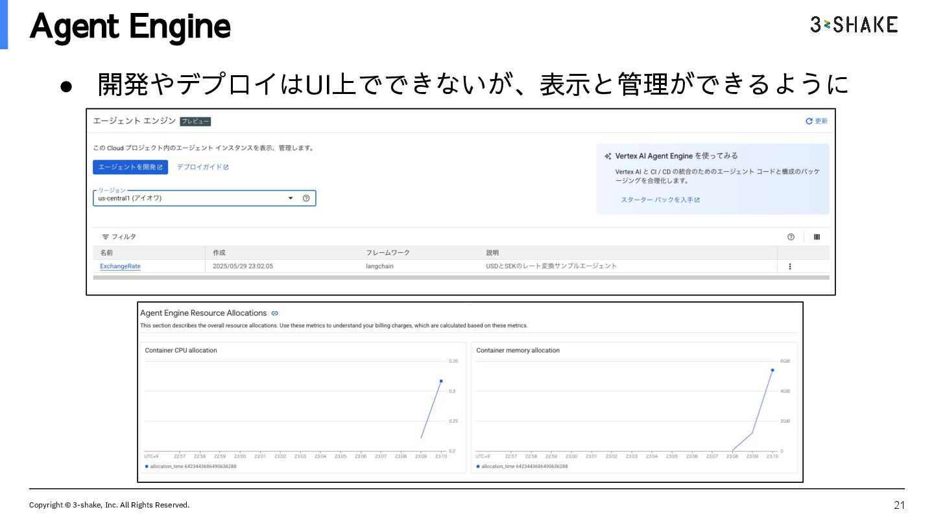934x525 pixels.
Task: Click the 更新 refresh button
Action: [817, 121]
